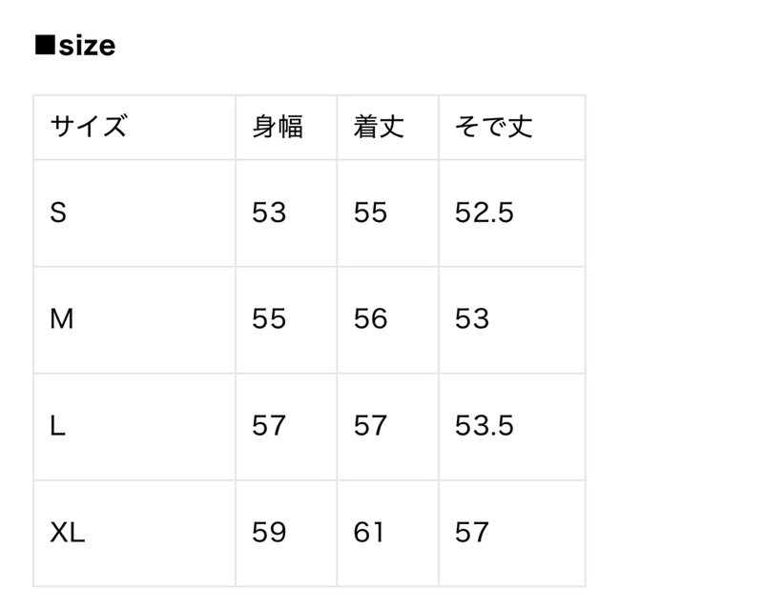Click sleeve length 57 in XL row
Screen dimensions: 763x609
(472, 532)
